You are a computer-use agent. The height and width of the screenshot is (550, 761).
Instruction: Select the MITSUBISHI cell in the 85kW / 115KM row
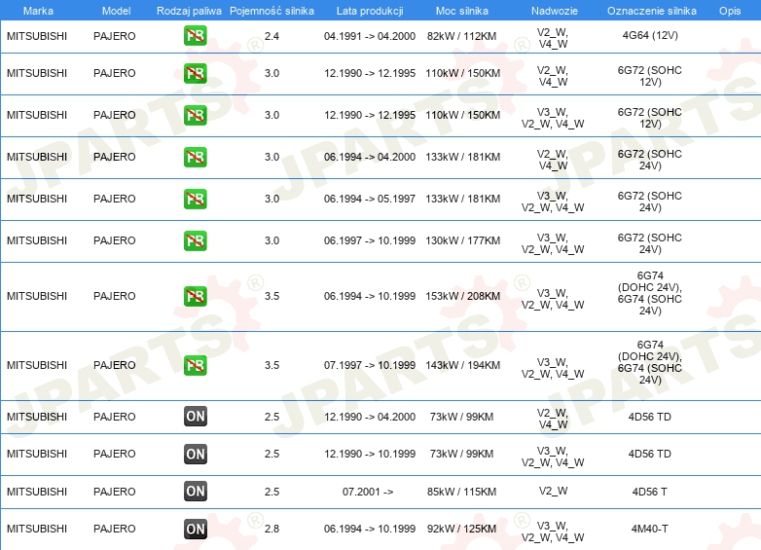(37, 492)
